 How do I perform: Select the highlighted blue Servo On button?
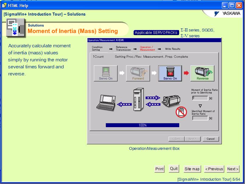170,73
